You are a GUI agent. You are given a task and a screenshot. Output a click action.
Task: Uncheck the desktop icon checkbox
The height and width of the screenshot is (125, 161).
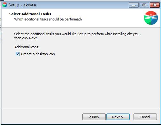[18, 54]
